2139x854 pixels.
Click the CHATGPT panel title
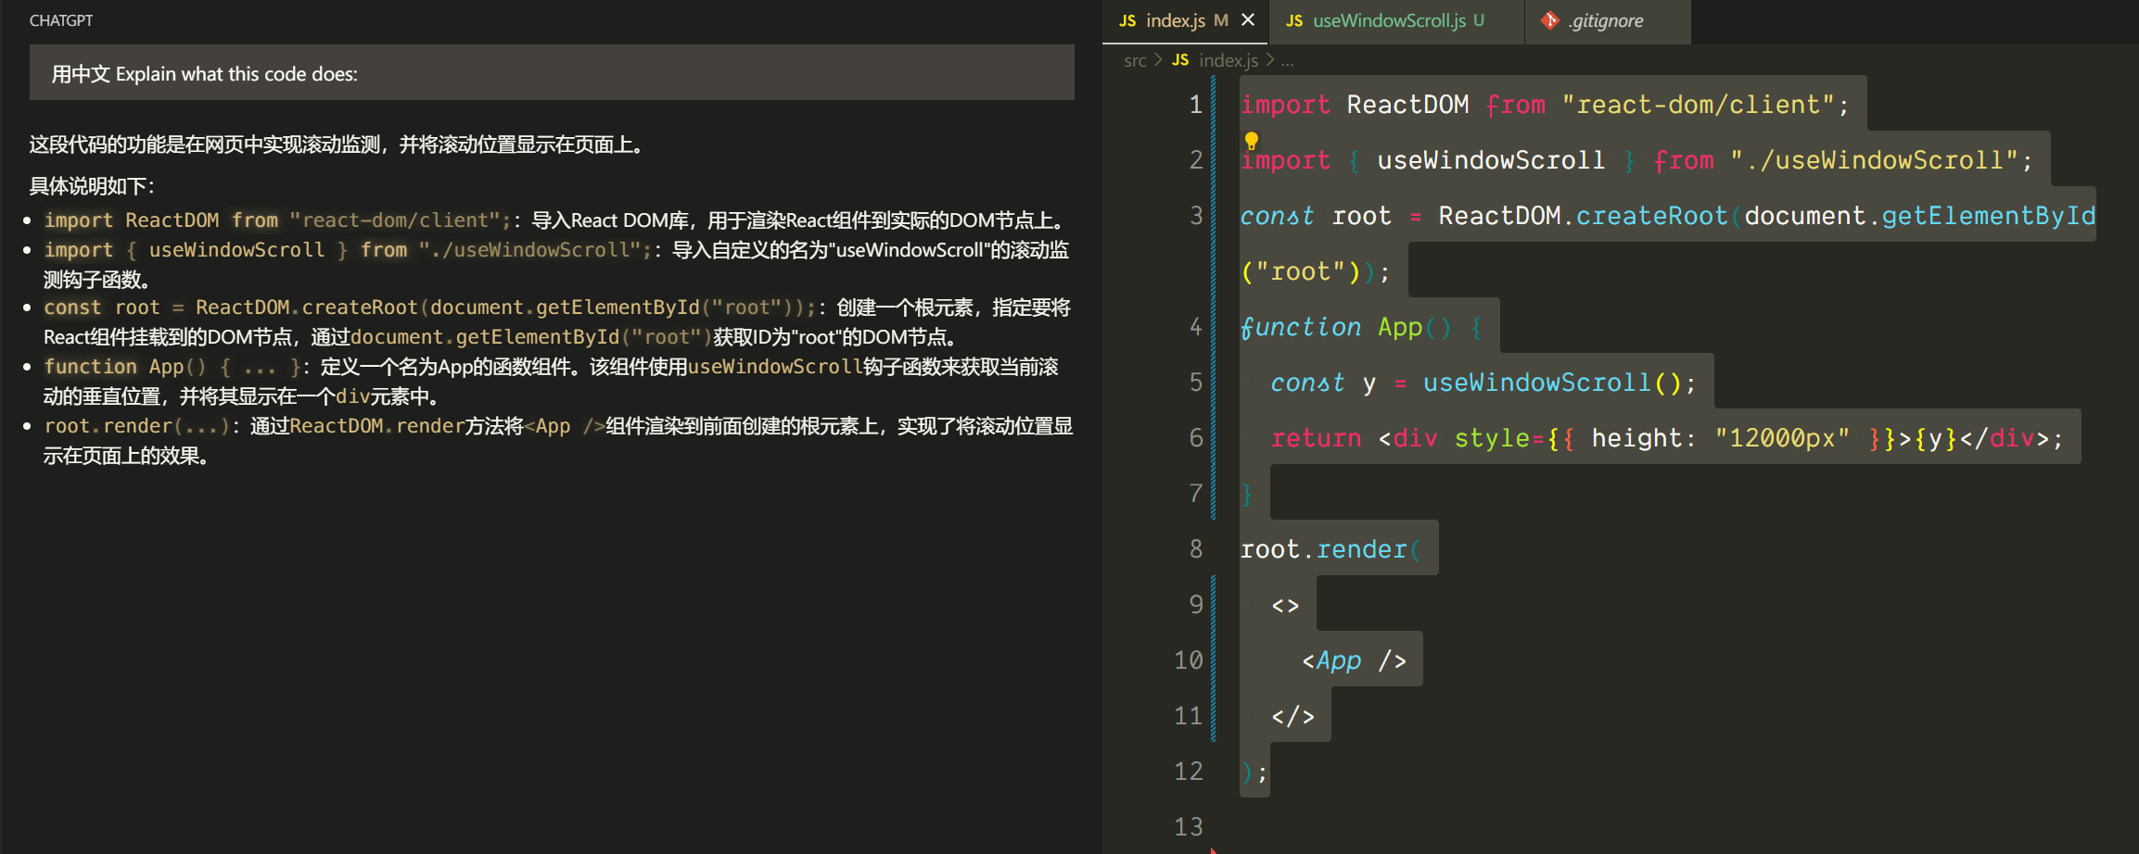click(61, 20)
